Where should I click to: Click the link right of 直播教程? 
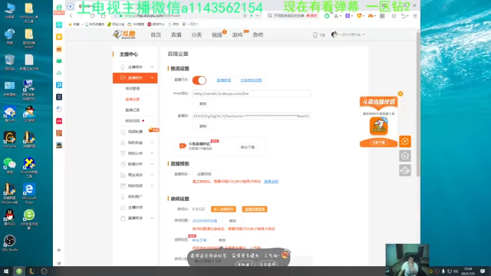pos(251,80)
